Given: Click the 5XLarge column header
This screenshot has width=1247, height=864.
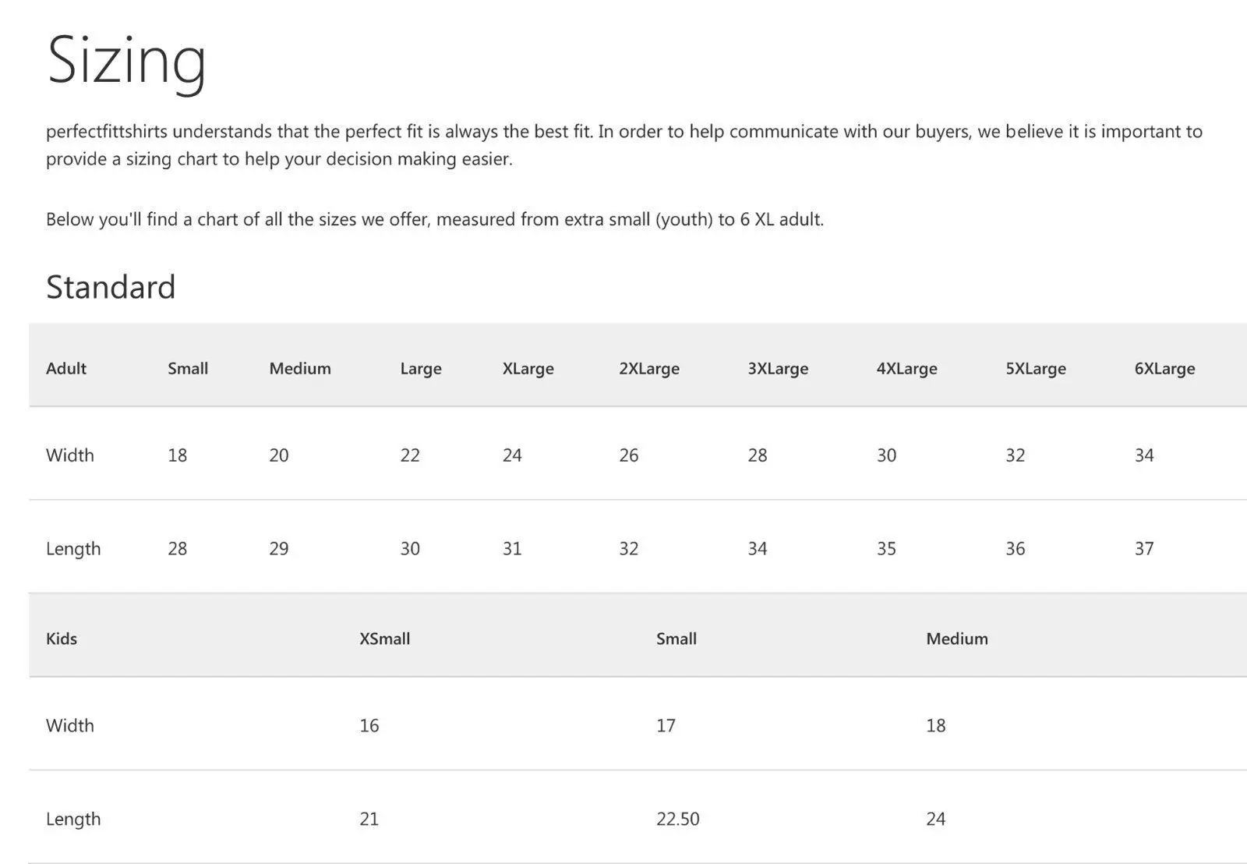Looking at the screenshot, I should click(x=1036, y=369).
